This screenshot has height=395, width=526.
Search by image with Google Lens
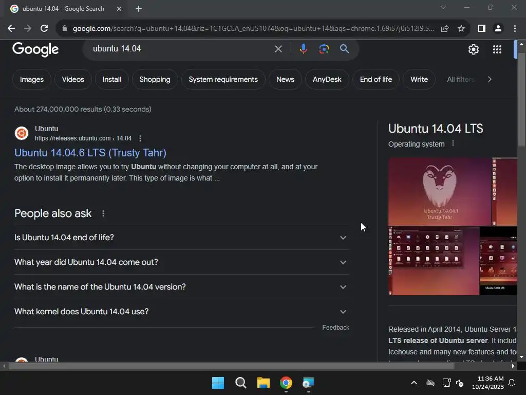click(324, 49)
